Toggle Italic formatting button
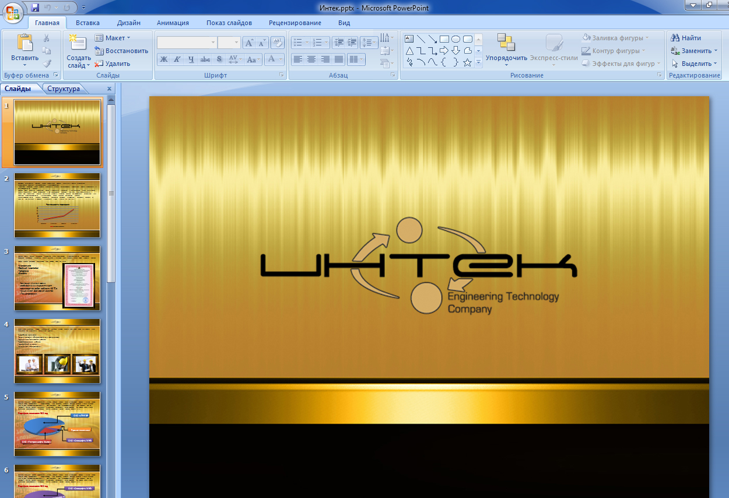Viewport: 729px width, 498px height. 177,59
